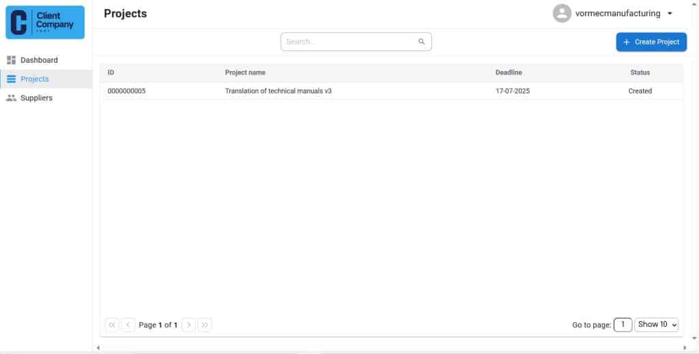The image size is (699, 354).
Task: Open project Translation of technical manuals v3
Action: click(278, 91)
